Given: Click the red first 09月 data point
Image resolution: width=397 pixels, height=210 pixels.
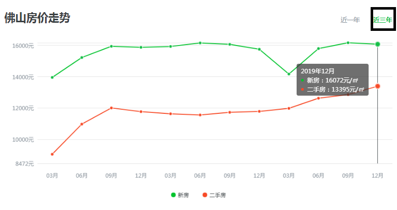Looking at the screenshot, I should coord(112,108).
